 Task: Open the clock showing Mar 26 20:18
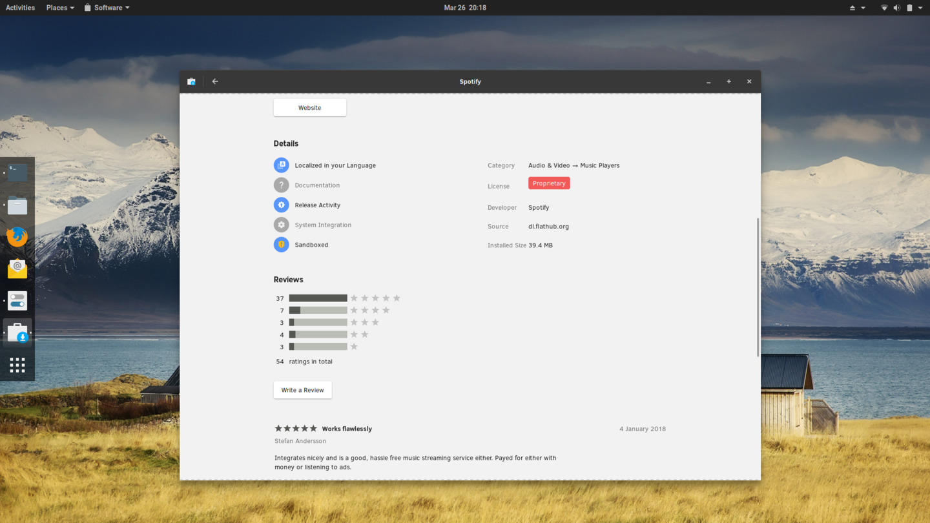pyautogui.click(x=465, y=8)
